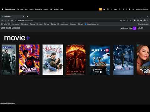Open the File menu

point(18,9)
